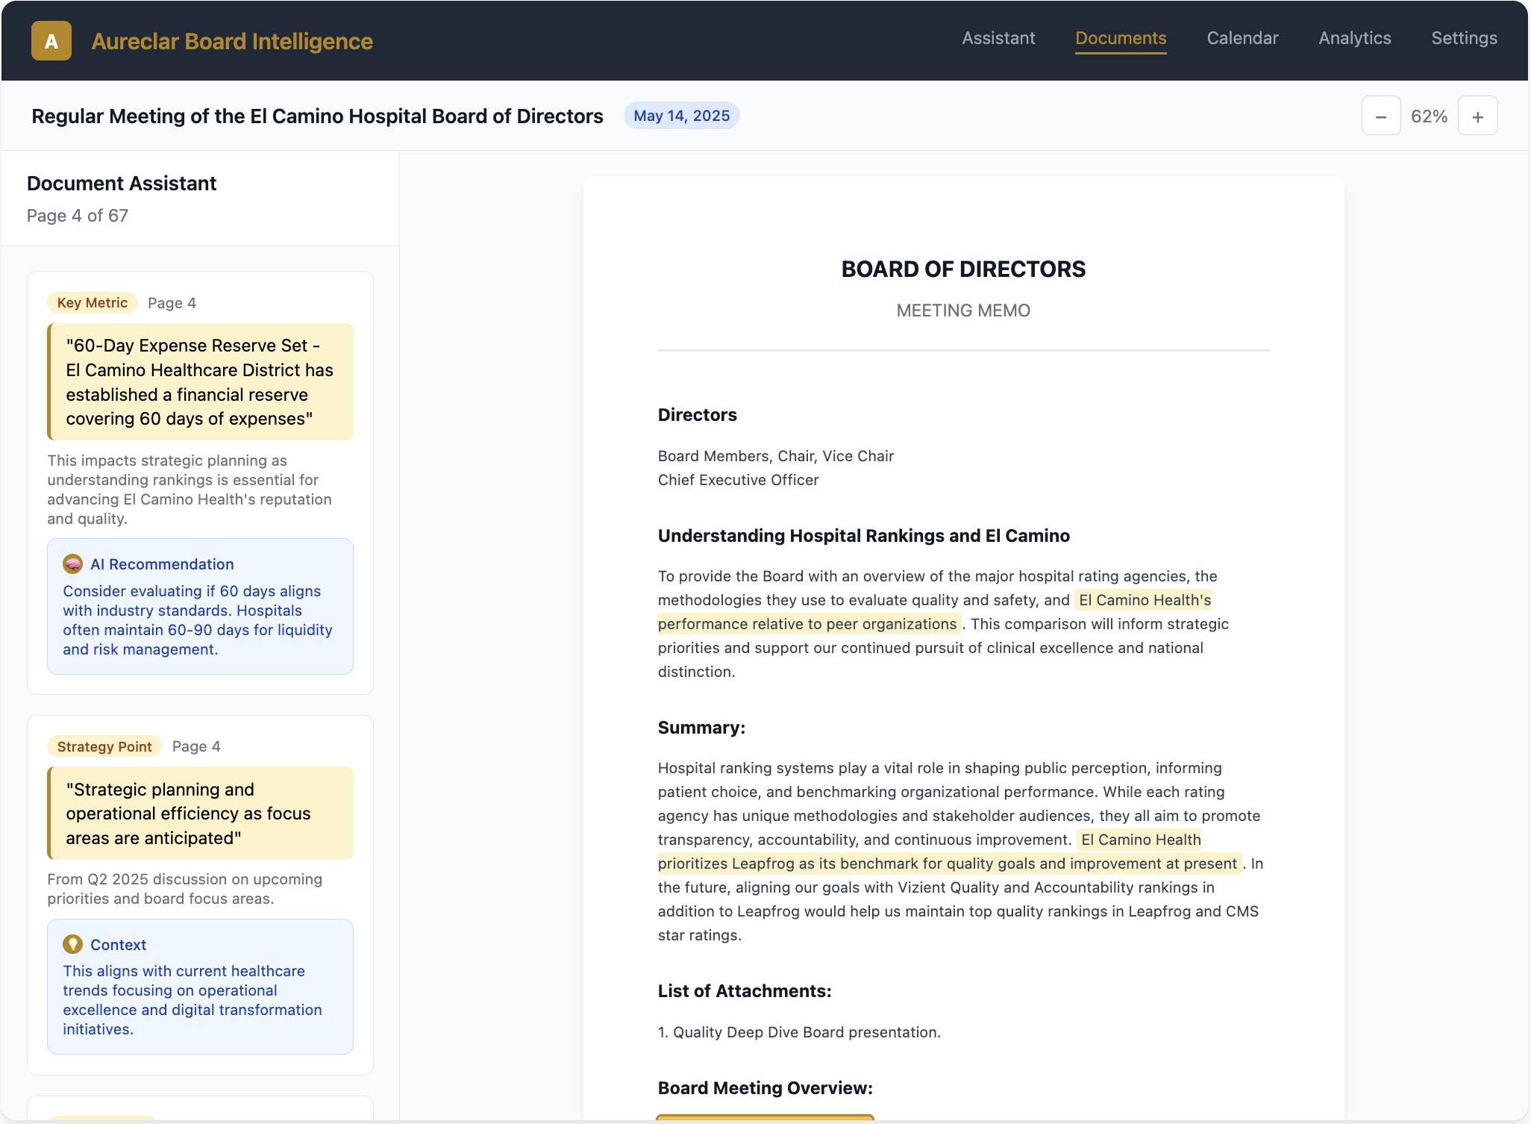Click the 62% zoom level indicator

click(x=1429, y=116)
